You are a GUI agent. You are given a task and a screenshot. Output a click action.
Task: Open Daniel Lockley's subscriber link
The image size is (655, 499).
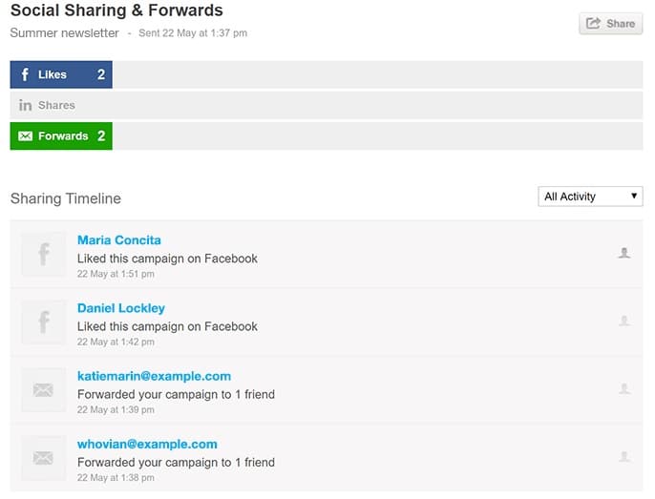coord(121,308)
